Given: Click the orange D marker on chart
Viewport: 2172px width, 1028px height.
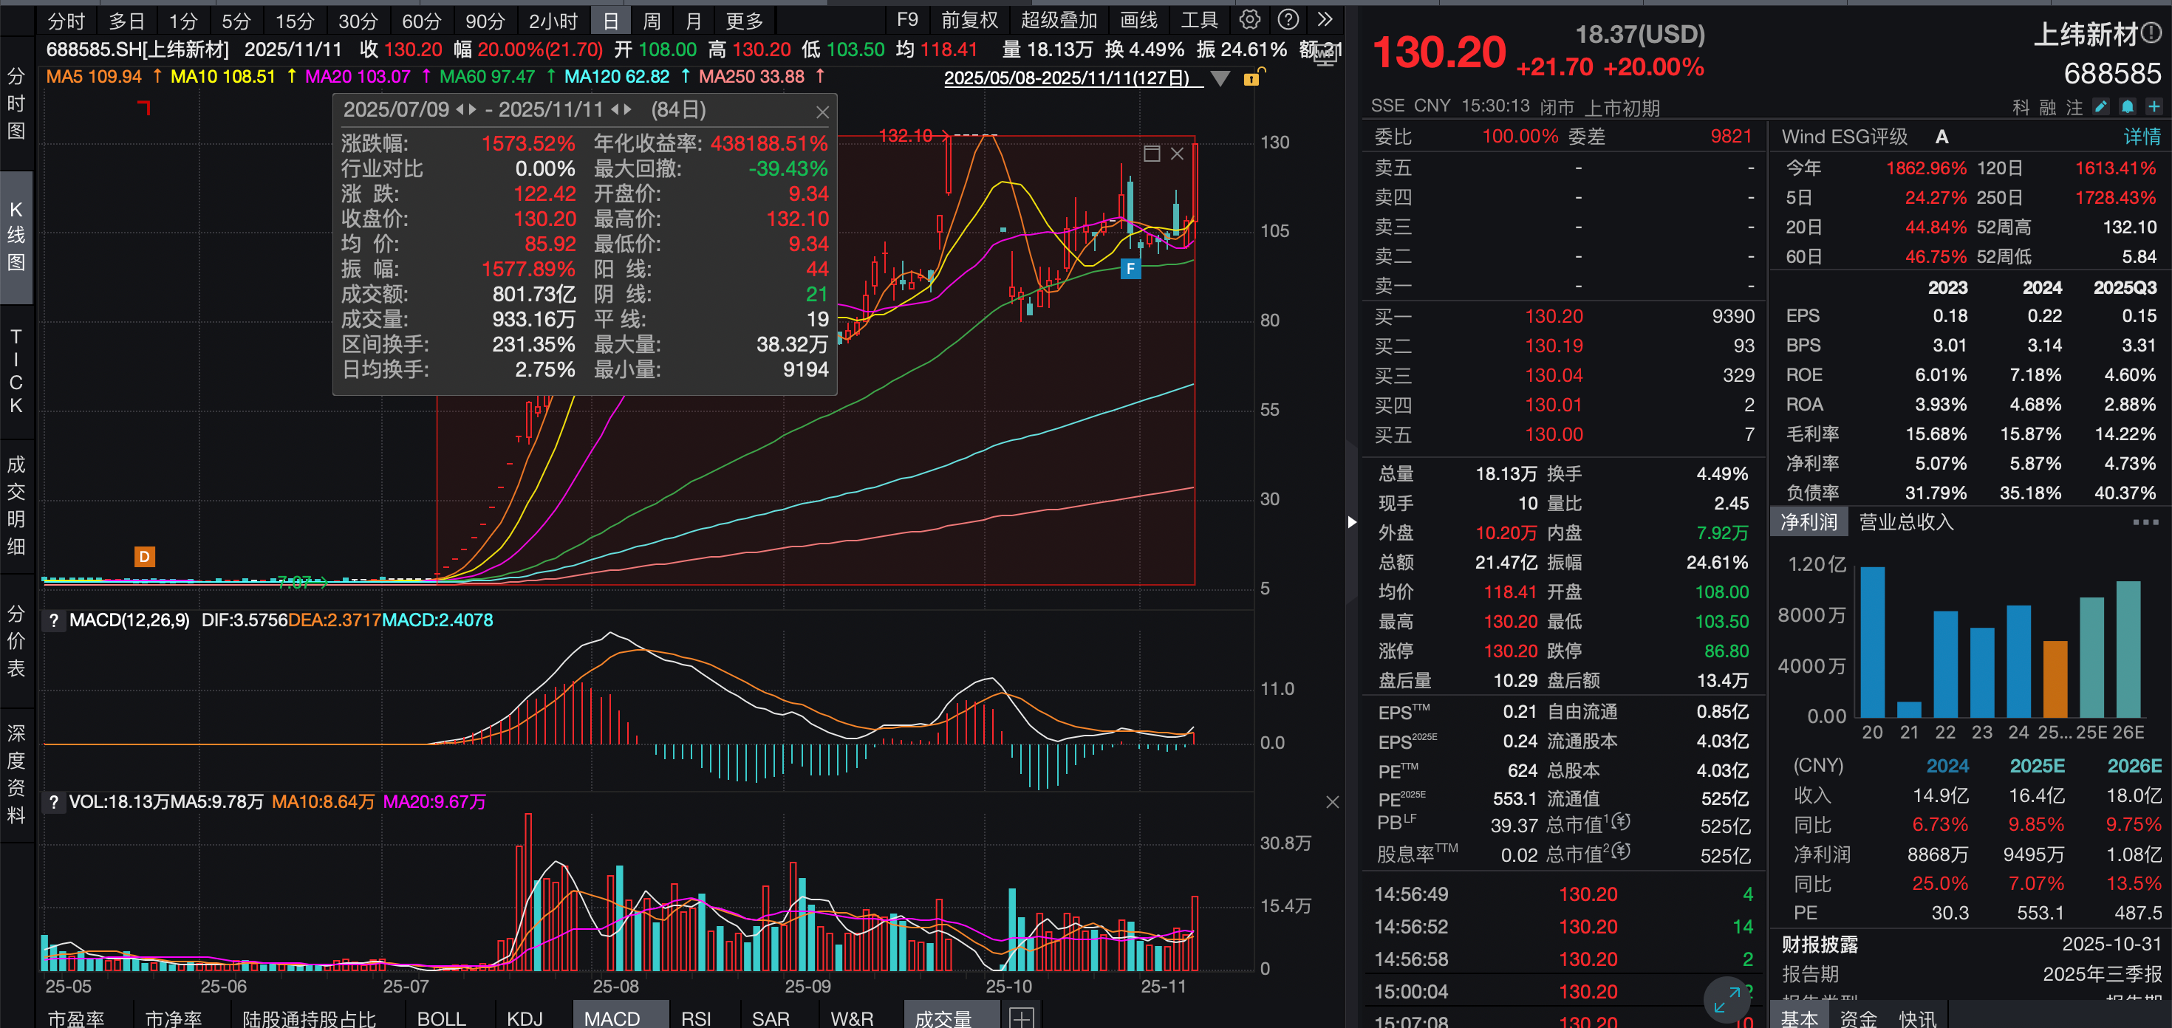Looking at the screenshot, I should click(144, 557).
